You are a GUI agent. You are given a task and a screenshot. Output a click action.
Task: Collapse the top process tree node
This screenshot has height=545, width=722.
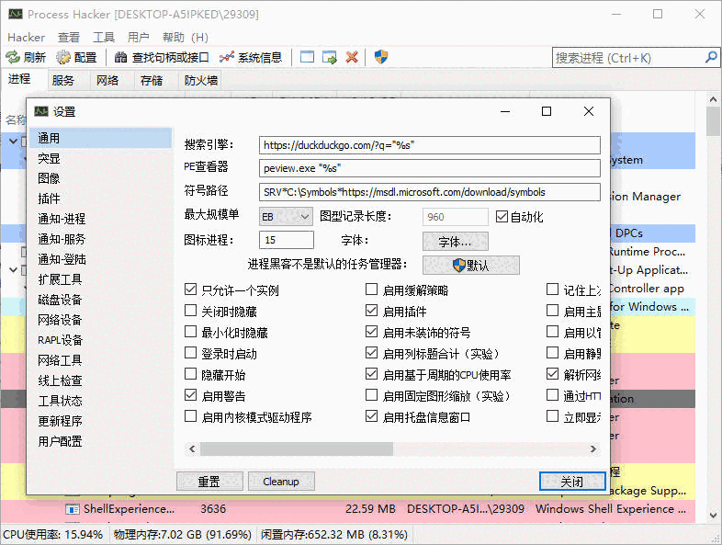click(14, 141)
